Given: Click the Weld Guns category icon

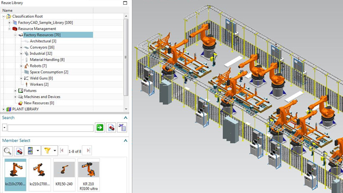Looking at the screenshot, I should (x=26, y=78).
